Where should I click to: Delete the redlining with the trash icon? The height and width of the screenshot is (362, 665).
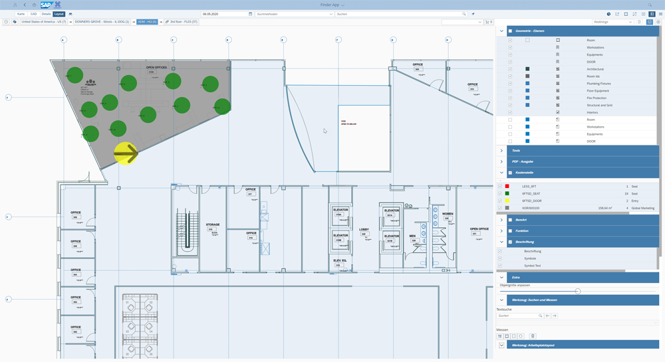(x=640, y=22)
